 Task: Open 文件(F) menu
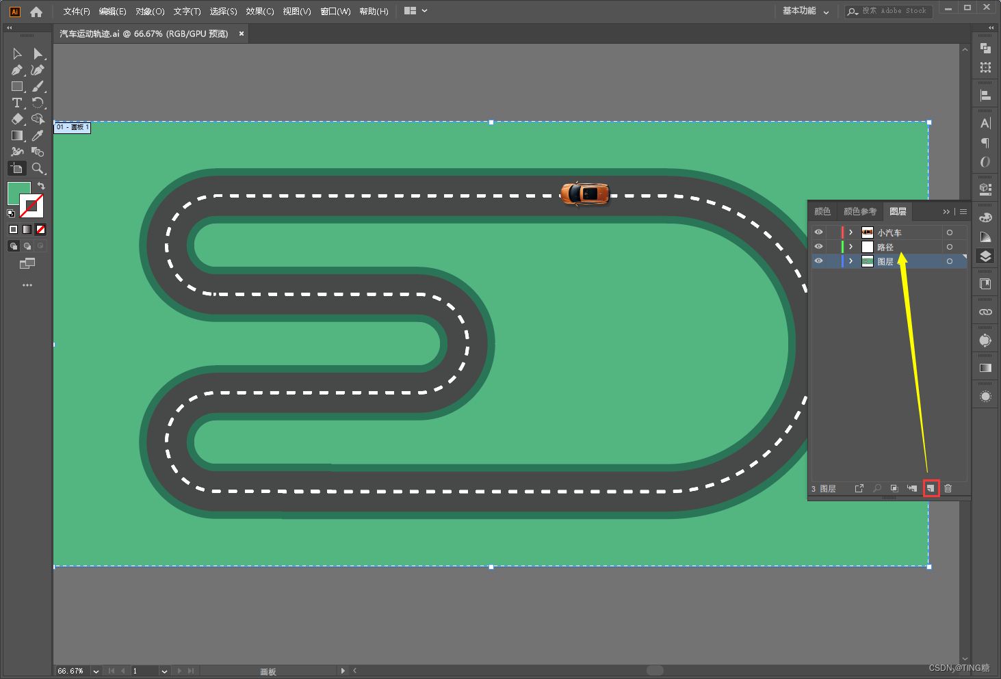(x=77, y=12)
